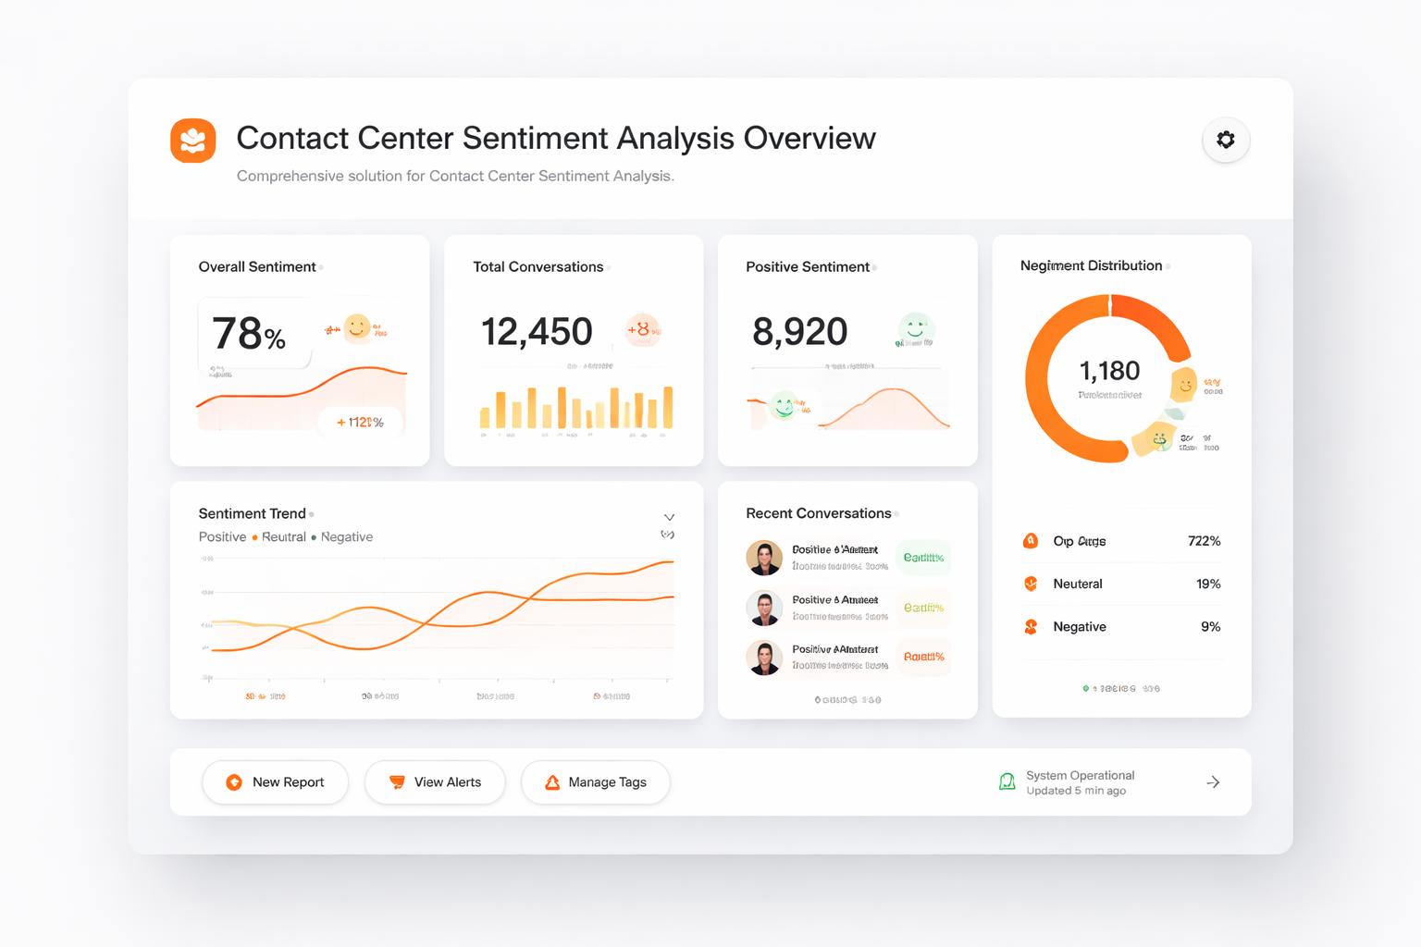Click the +8 badge in Total Conversations
Viewport: 1421px width, 947px height.
[x=641, y=329]
